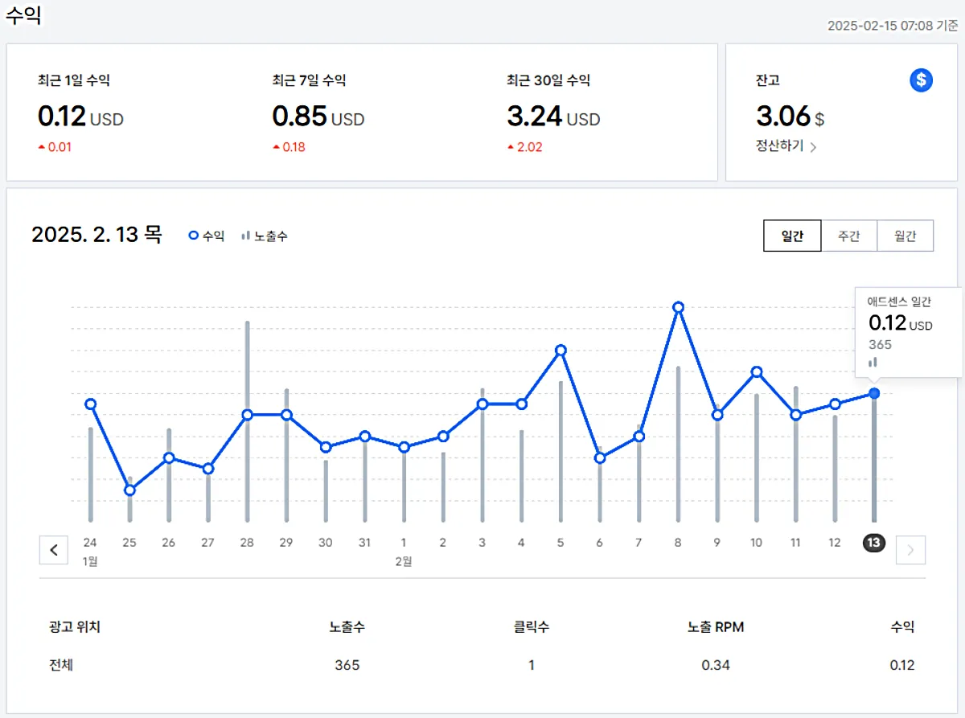The height and width of the screenshot is (718, 965).
Task: Click the right chevron to view later dates
Action: pos(910,550)
